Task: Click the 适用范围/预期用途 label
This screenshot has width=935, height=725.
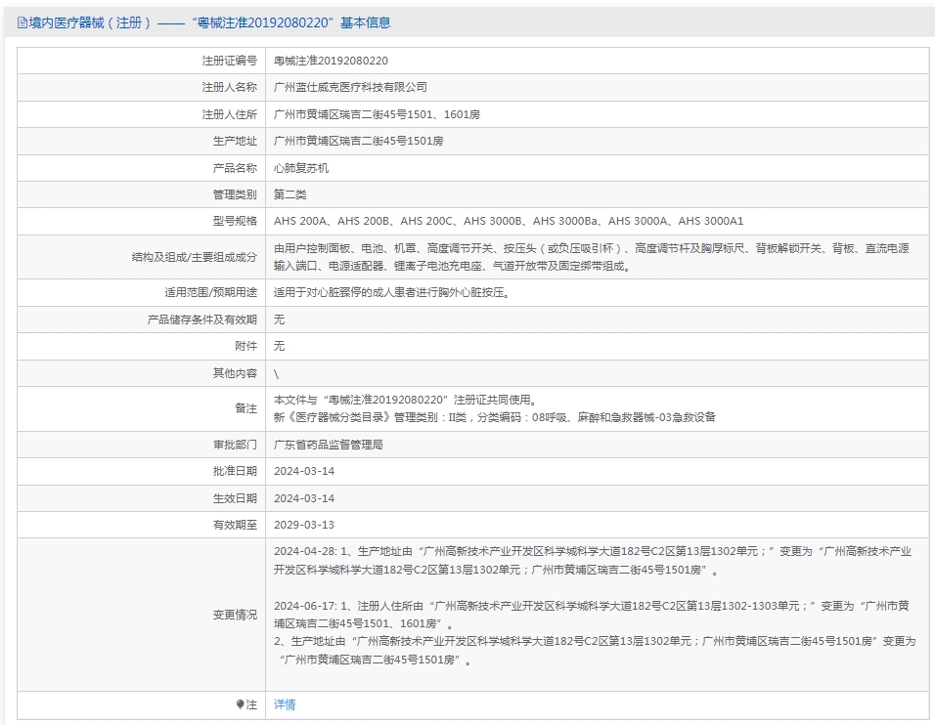Action: pos(211,292)
